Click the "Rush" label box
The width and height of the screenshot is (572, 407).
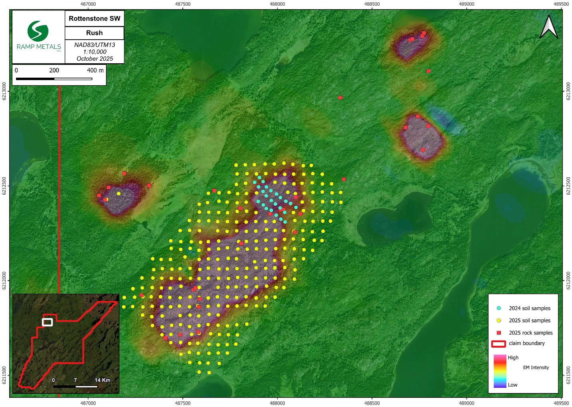pyautogui.click(x=94, y=33)
